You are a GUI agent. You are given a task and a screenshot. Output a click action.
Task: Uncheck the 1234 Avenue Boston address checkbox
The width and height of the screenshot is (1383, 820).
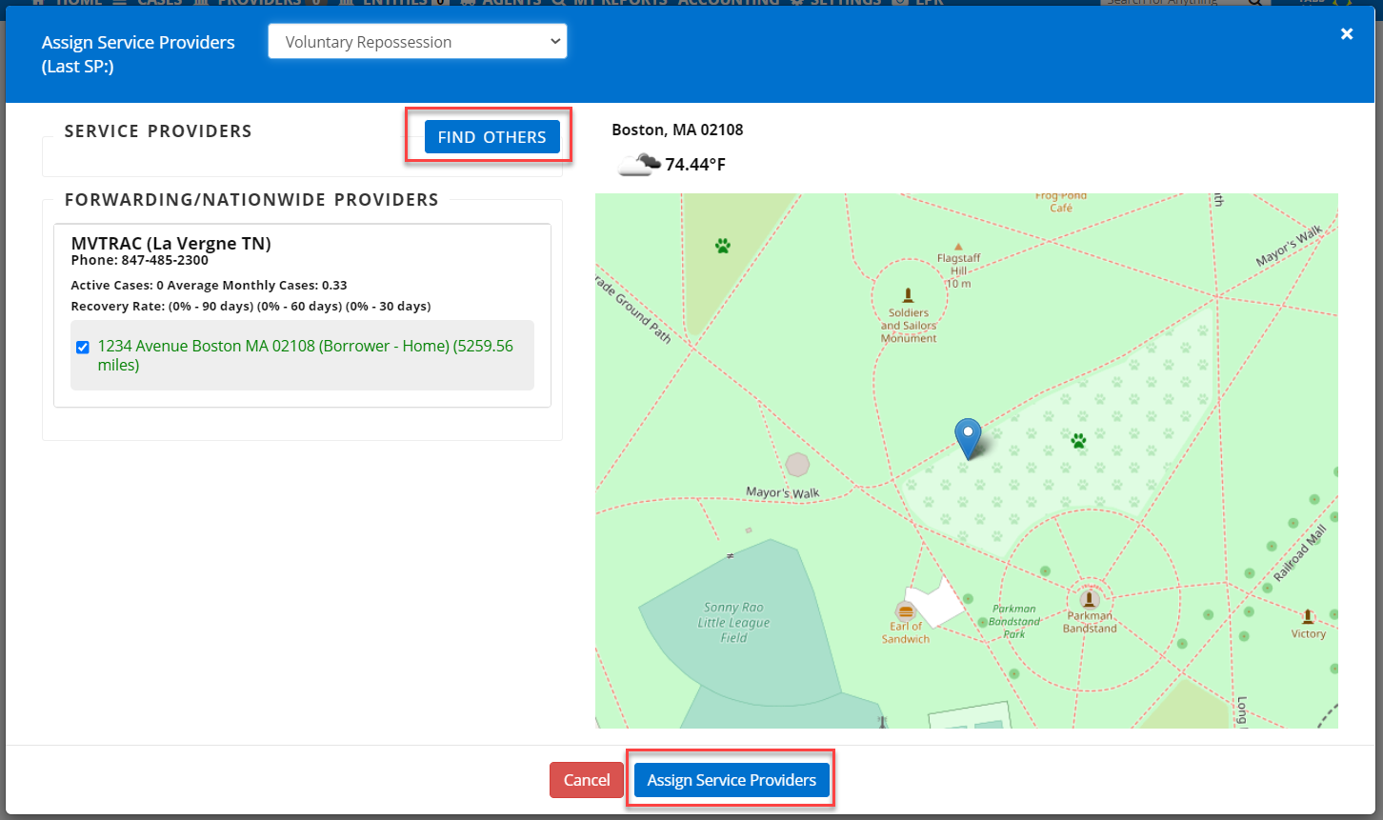pyautogui.click(x=83, y=347)
